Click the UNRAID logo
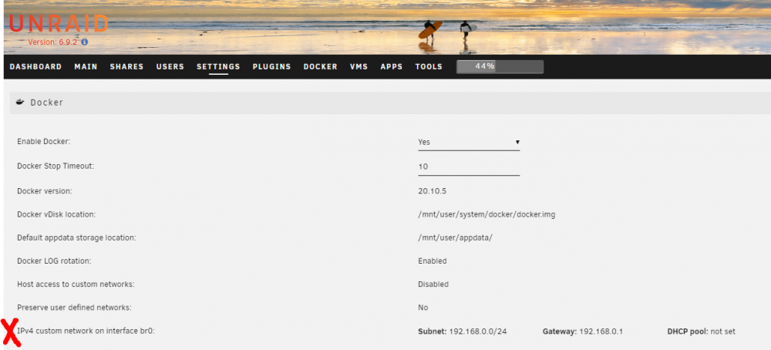 [59, 24]
